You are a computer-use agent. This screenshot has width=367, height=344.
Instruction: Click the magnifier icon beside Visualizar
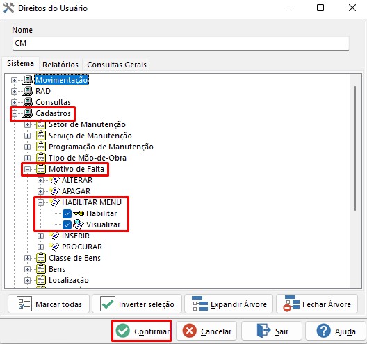(x=79, y=224)
